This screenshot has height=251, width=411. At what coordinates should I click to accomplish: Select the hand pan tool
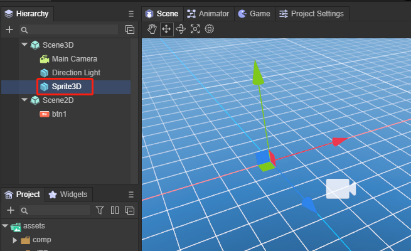pyautogui.click(x=152, y=29)
